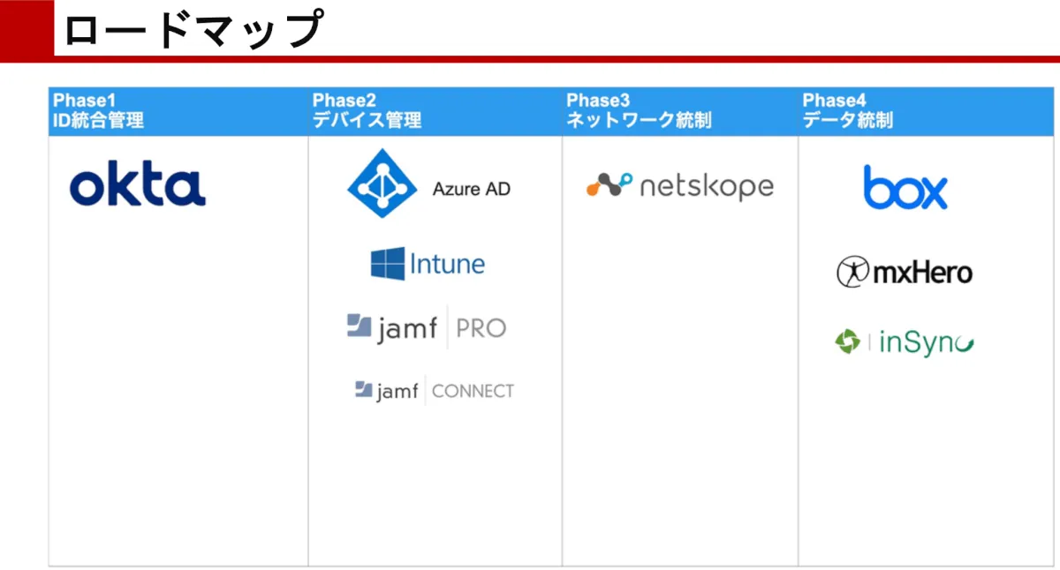
Task: Select the Phase3 ネットワーク統制 header
Action: (x=639, y=111)
